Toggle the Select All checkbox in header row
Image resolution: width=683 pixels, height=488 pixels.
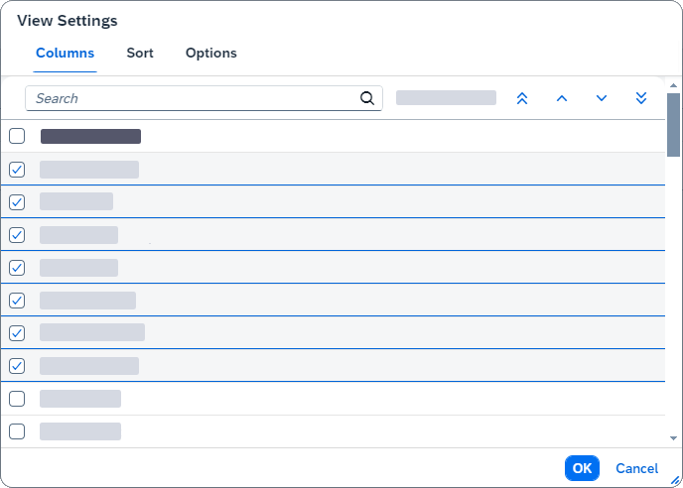tap(17, 136)
